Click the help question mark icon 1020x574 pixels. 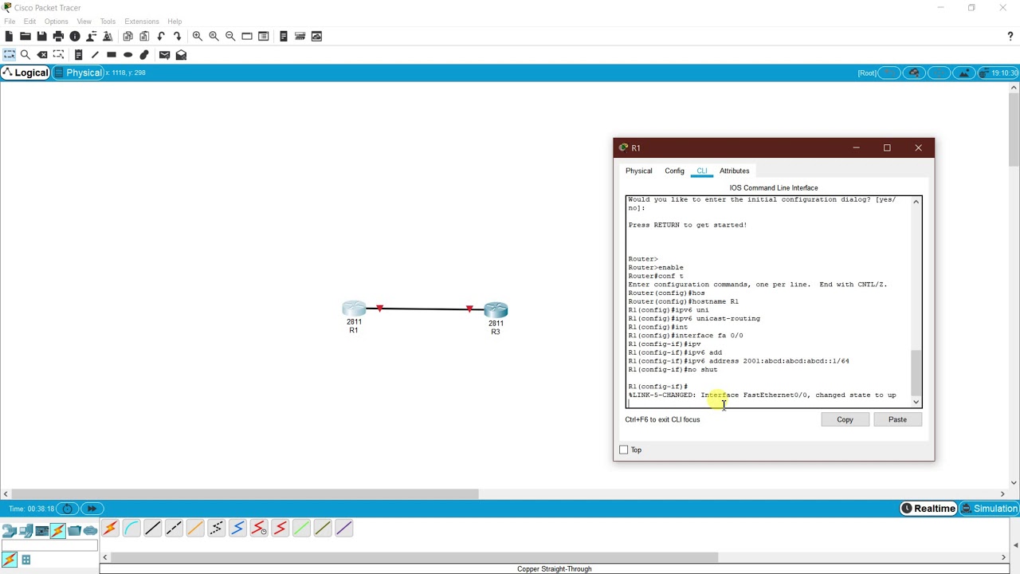tap(1010, 36)
